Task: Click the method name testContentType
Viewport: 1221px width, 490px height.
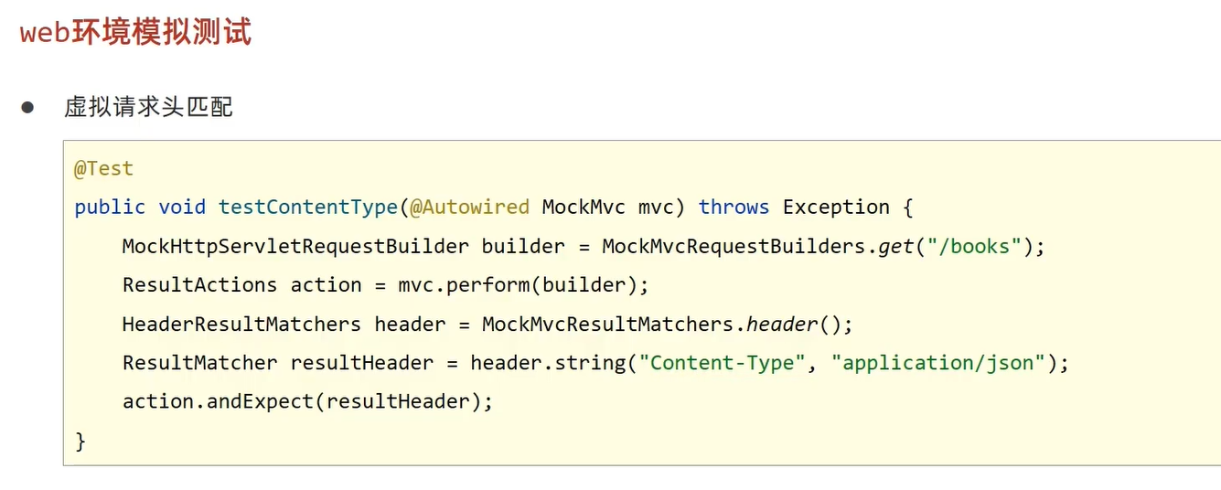Action: click(307, 208)
